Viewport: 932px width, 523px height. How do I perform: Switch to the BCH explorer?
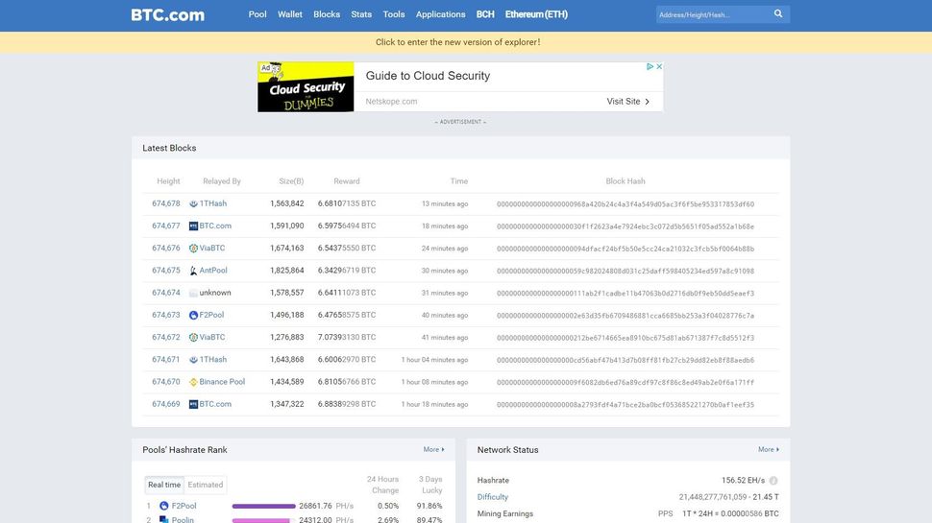(485, 14)
